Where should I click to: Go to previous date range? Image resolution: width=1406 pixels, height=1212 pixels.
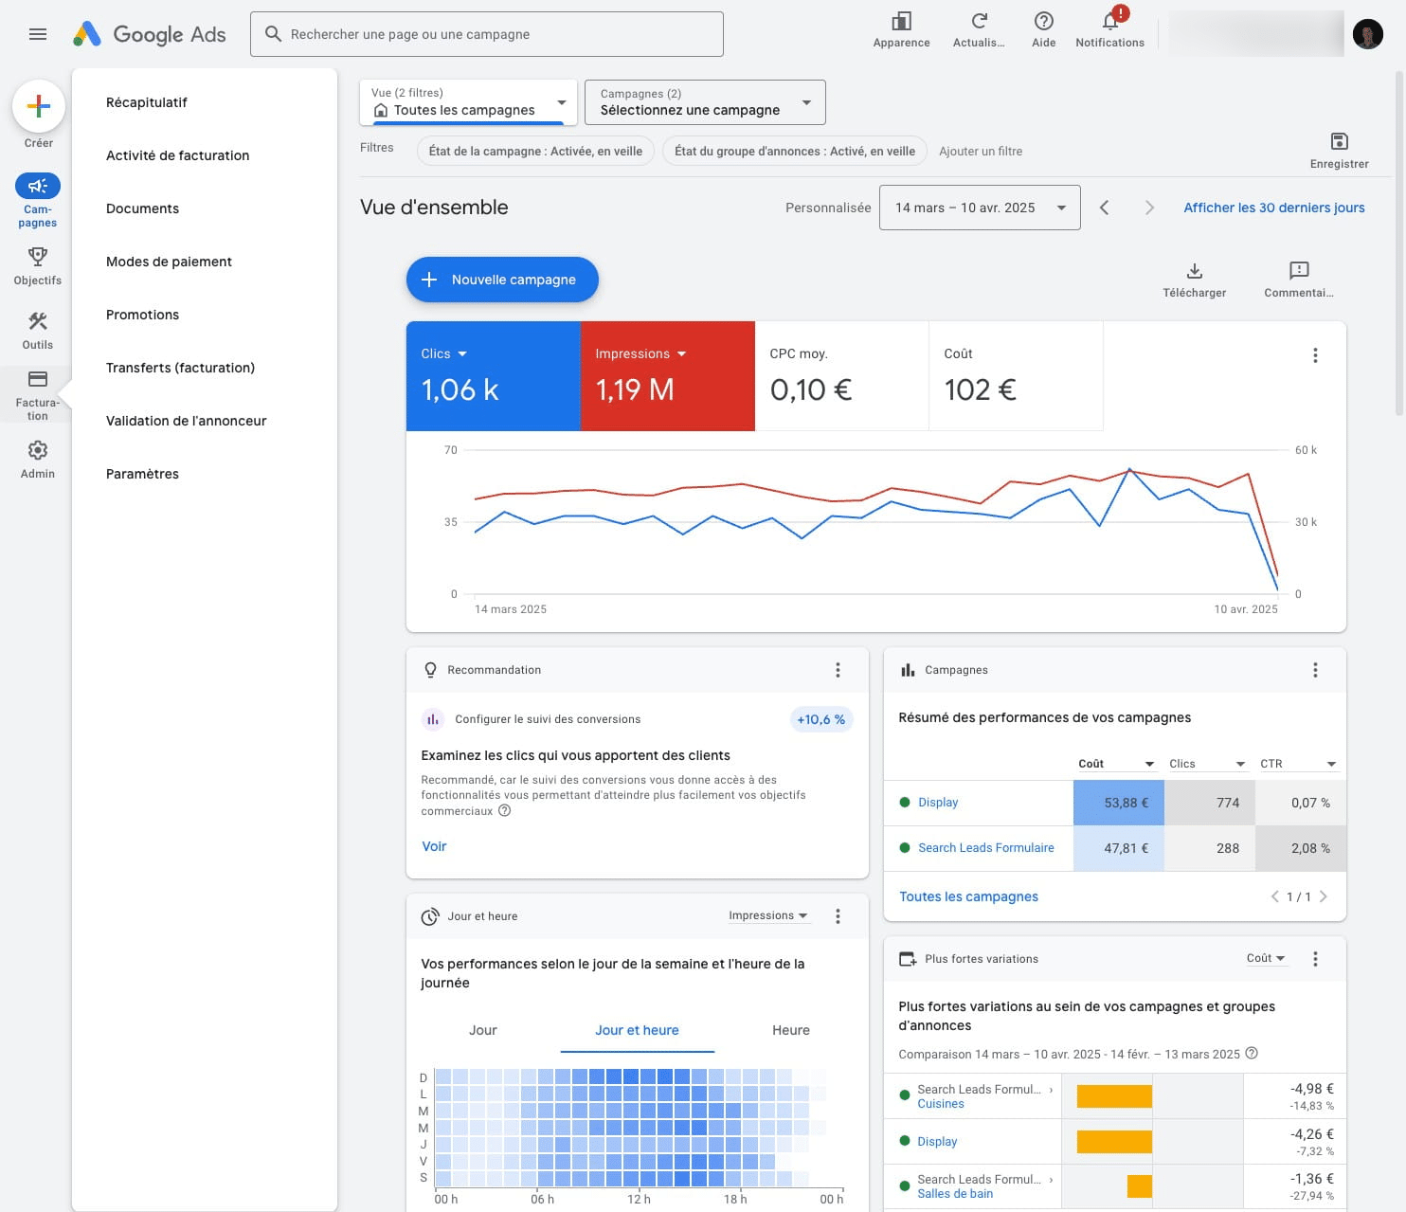coord(1104,208)
